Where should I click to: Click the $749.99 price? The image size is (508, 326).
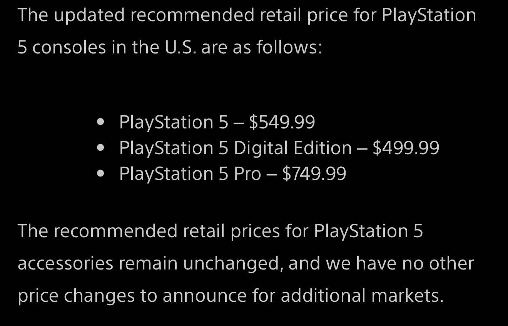click(314, 173)
